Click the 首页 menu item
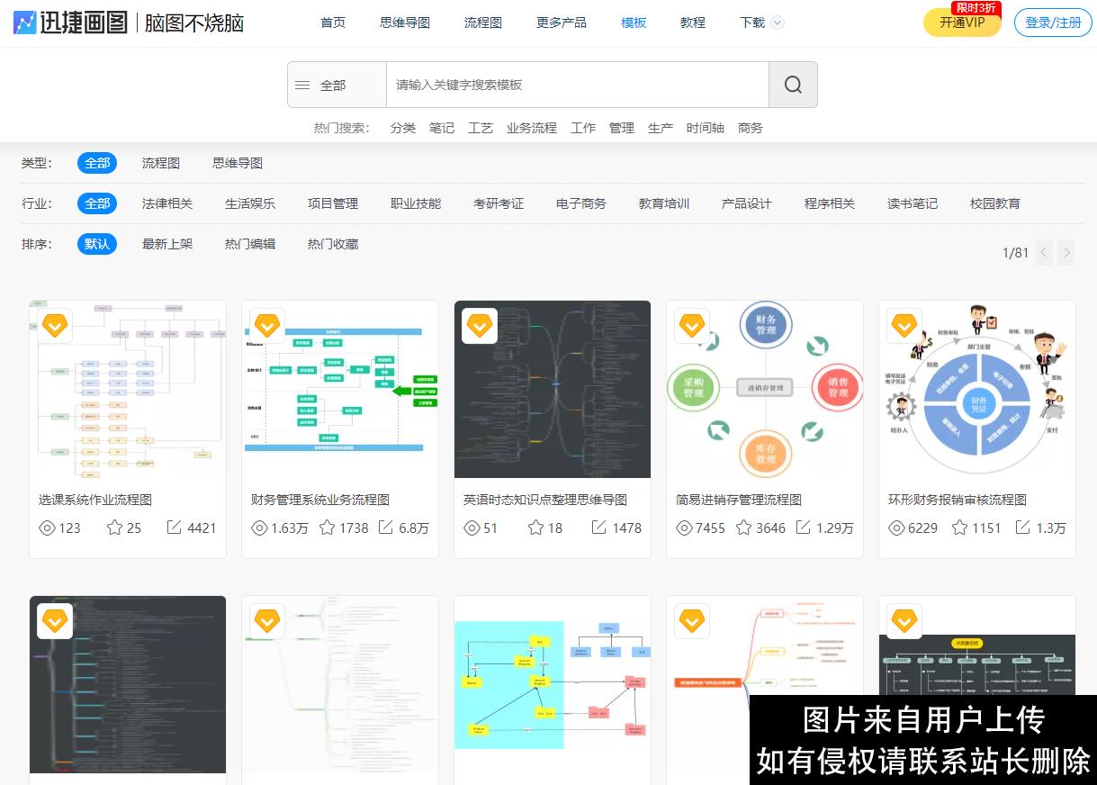 tap(332, 23)
